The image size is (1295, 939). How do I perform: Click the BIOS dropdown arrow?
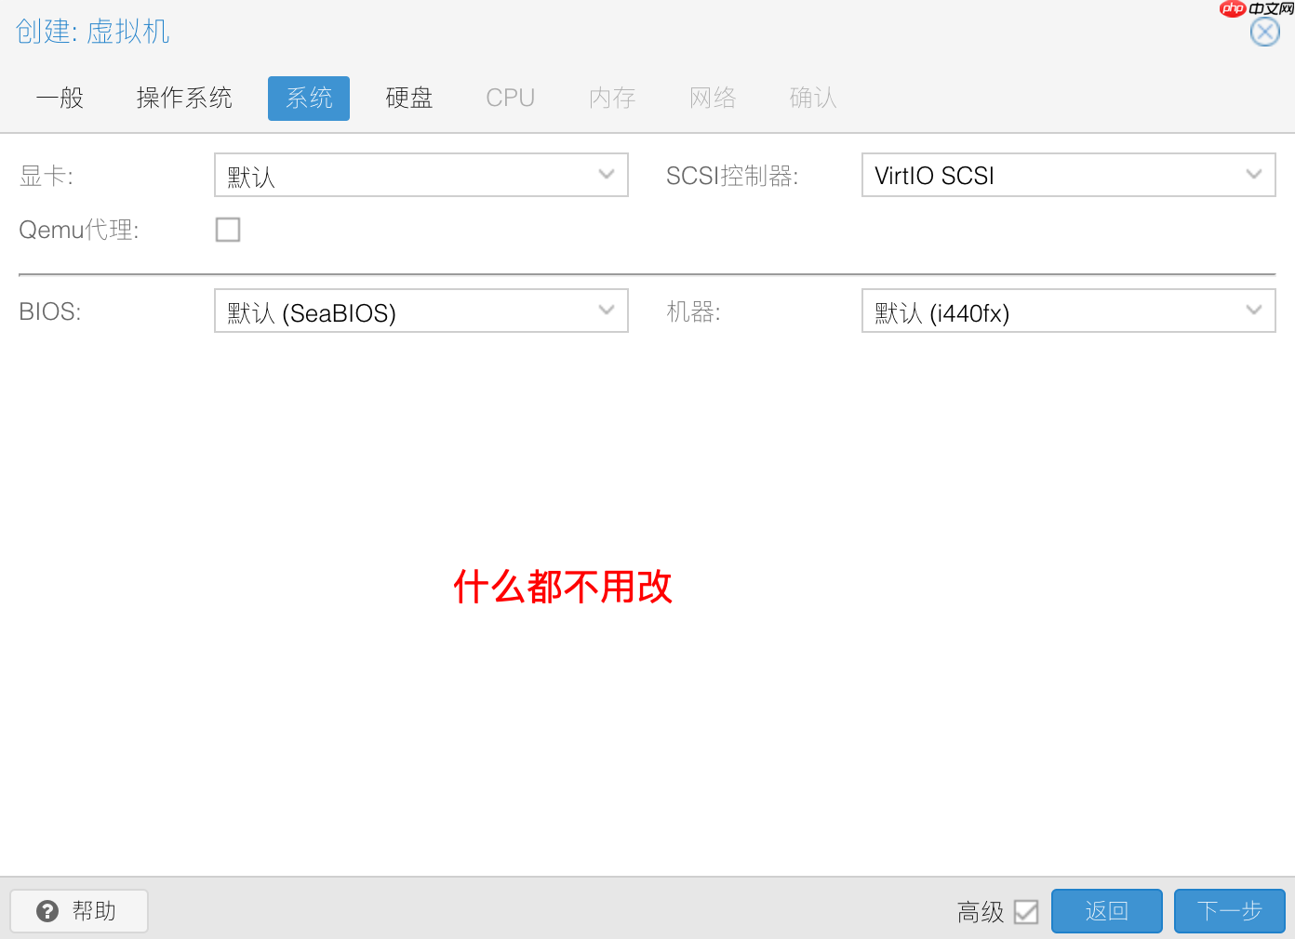(607, 311)
